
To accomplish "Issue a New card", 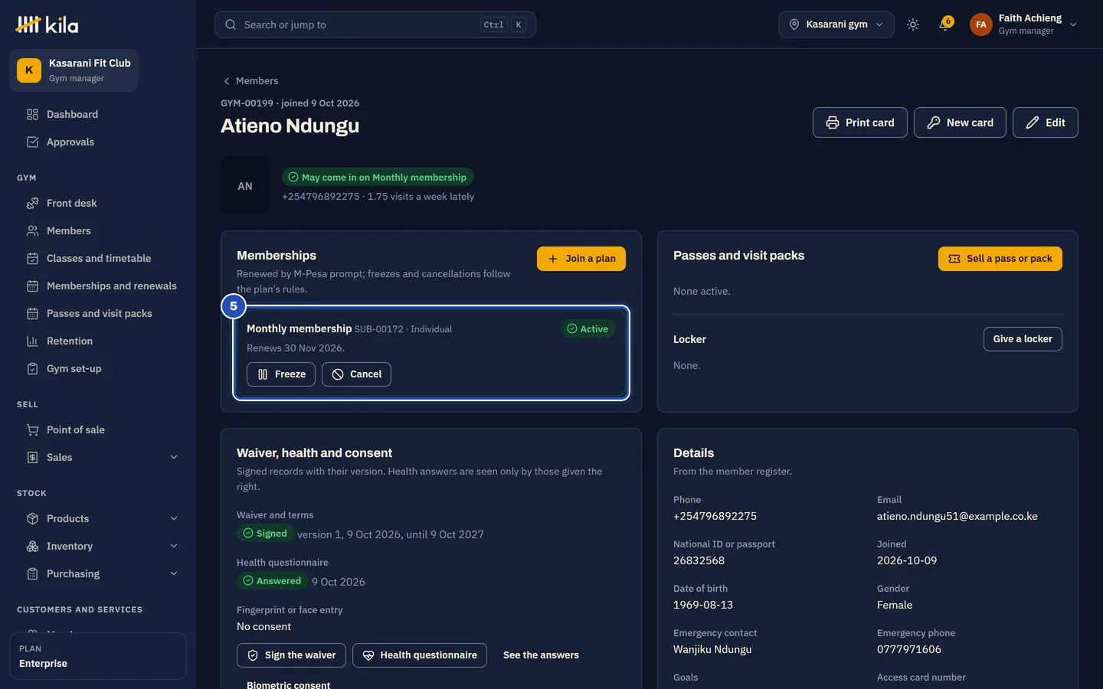I will [x=960, y=122].
